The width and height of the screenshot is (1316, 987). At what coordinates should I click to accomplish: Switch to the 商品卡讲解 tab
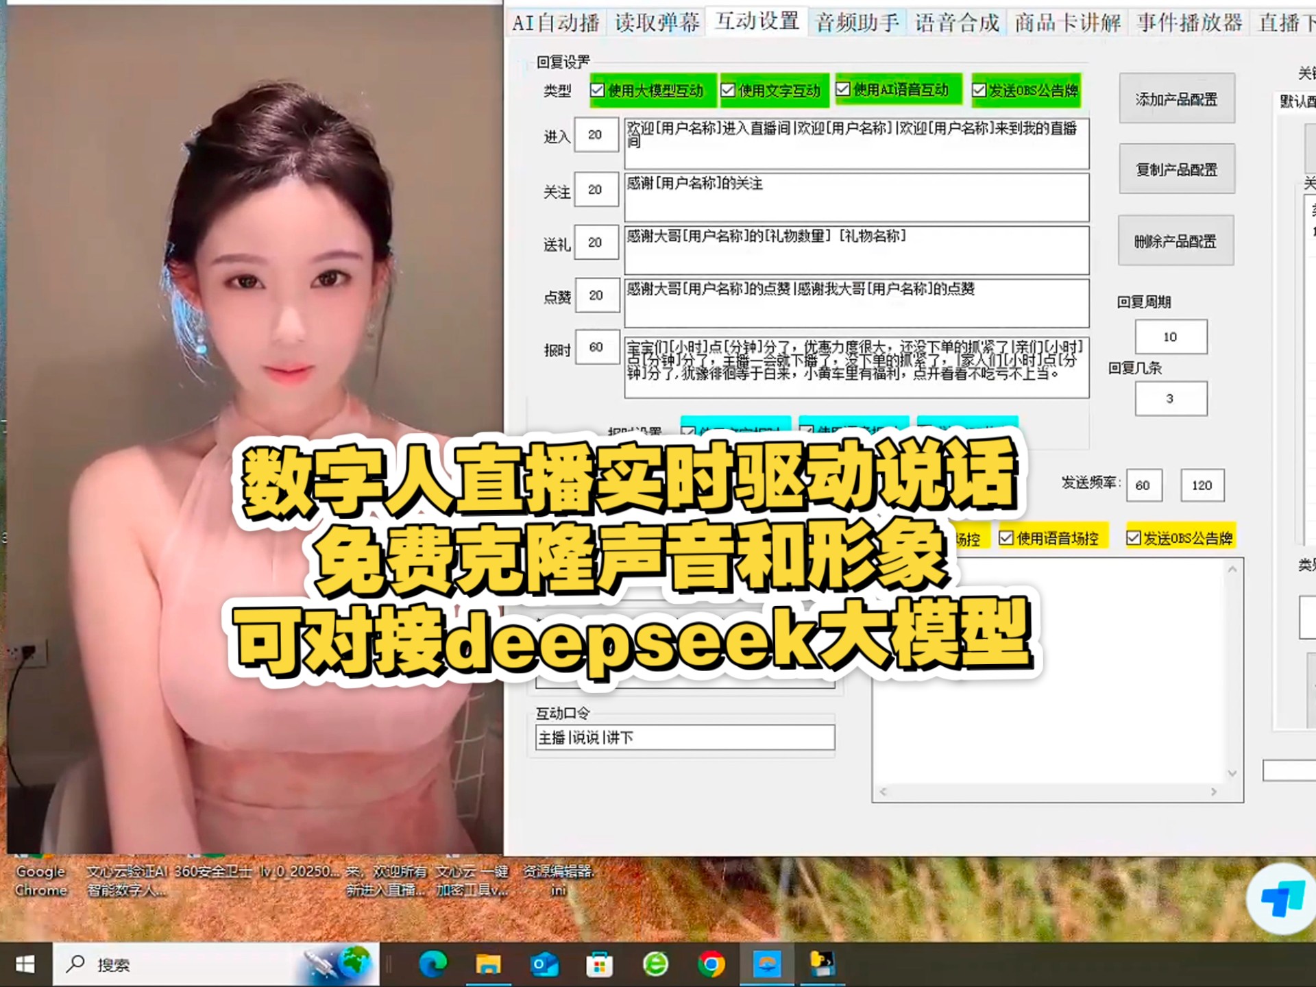point(1068,23)
